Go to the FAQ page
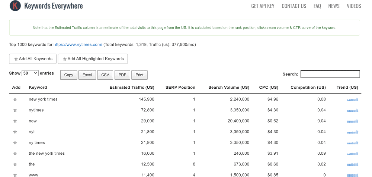 pyautogui.click(x=317, y=6)
